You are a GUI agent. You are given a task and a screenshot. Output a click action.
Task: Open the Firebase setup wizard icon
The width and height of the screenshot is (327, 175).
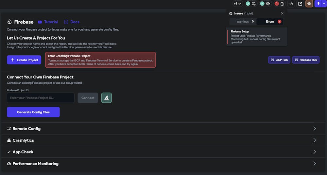(106, 98)
